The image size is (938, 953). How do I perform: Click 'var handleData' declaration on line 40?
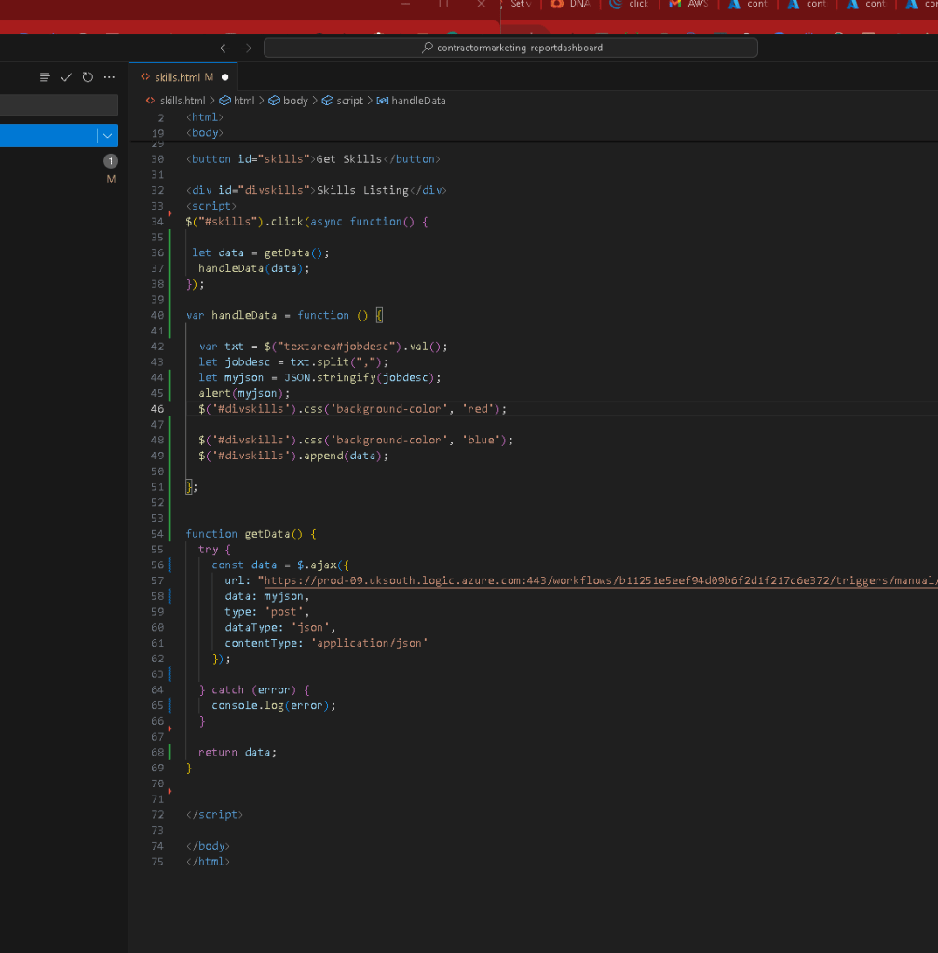pyautogui.click(x=232, y=316)
